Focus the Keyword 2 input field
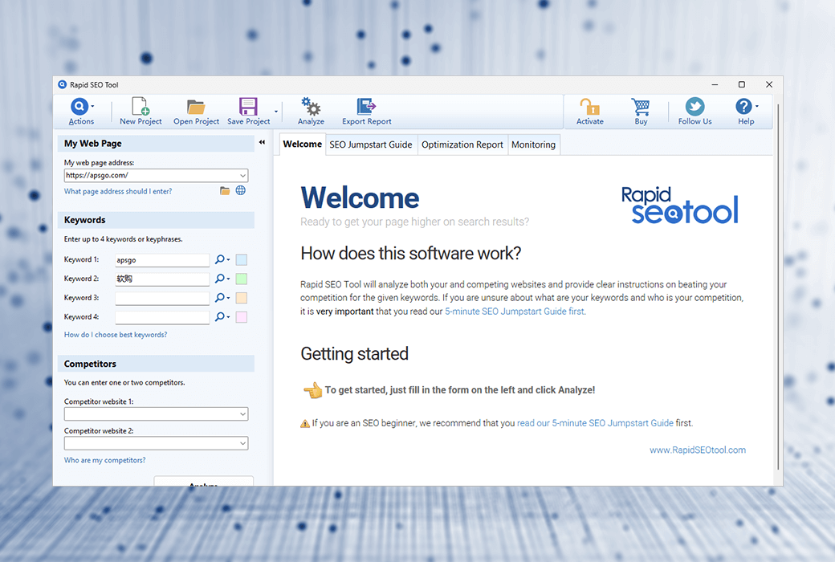The width and height of the screenshot is (835, 562). click(x=162, y=279)
